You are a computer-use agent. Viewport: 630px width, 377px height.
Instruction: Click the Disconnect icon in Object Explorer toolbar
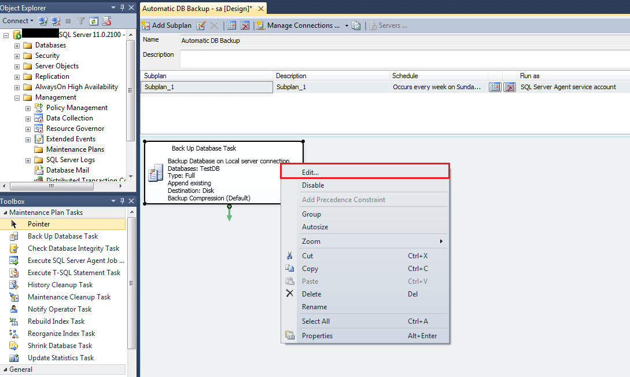pyautogui.click(x=56, y=21)
